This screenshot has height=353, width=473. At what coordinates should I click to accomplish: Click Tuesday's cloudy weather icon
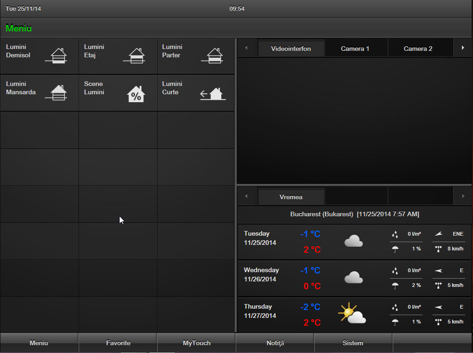pyautogui.click(x=353, y=241)
